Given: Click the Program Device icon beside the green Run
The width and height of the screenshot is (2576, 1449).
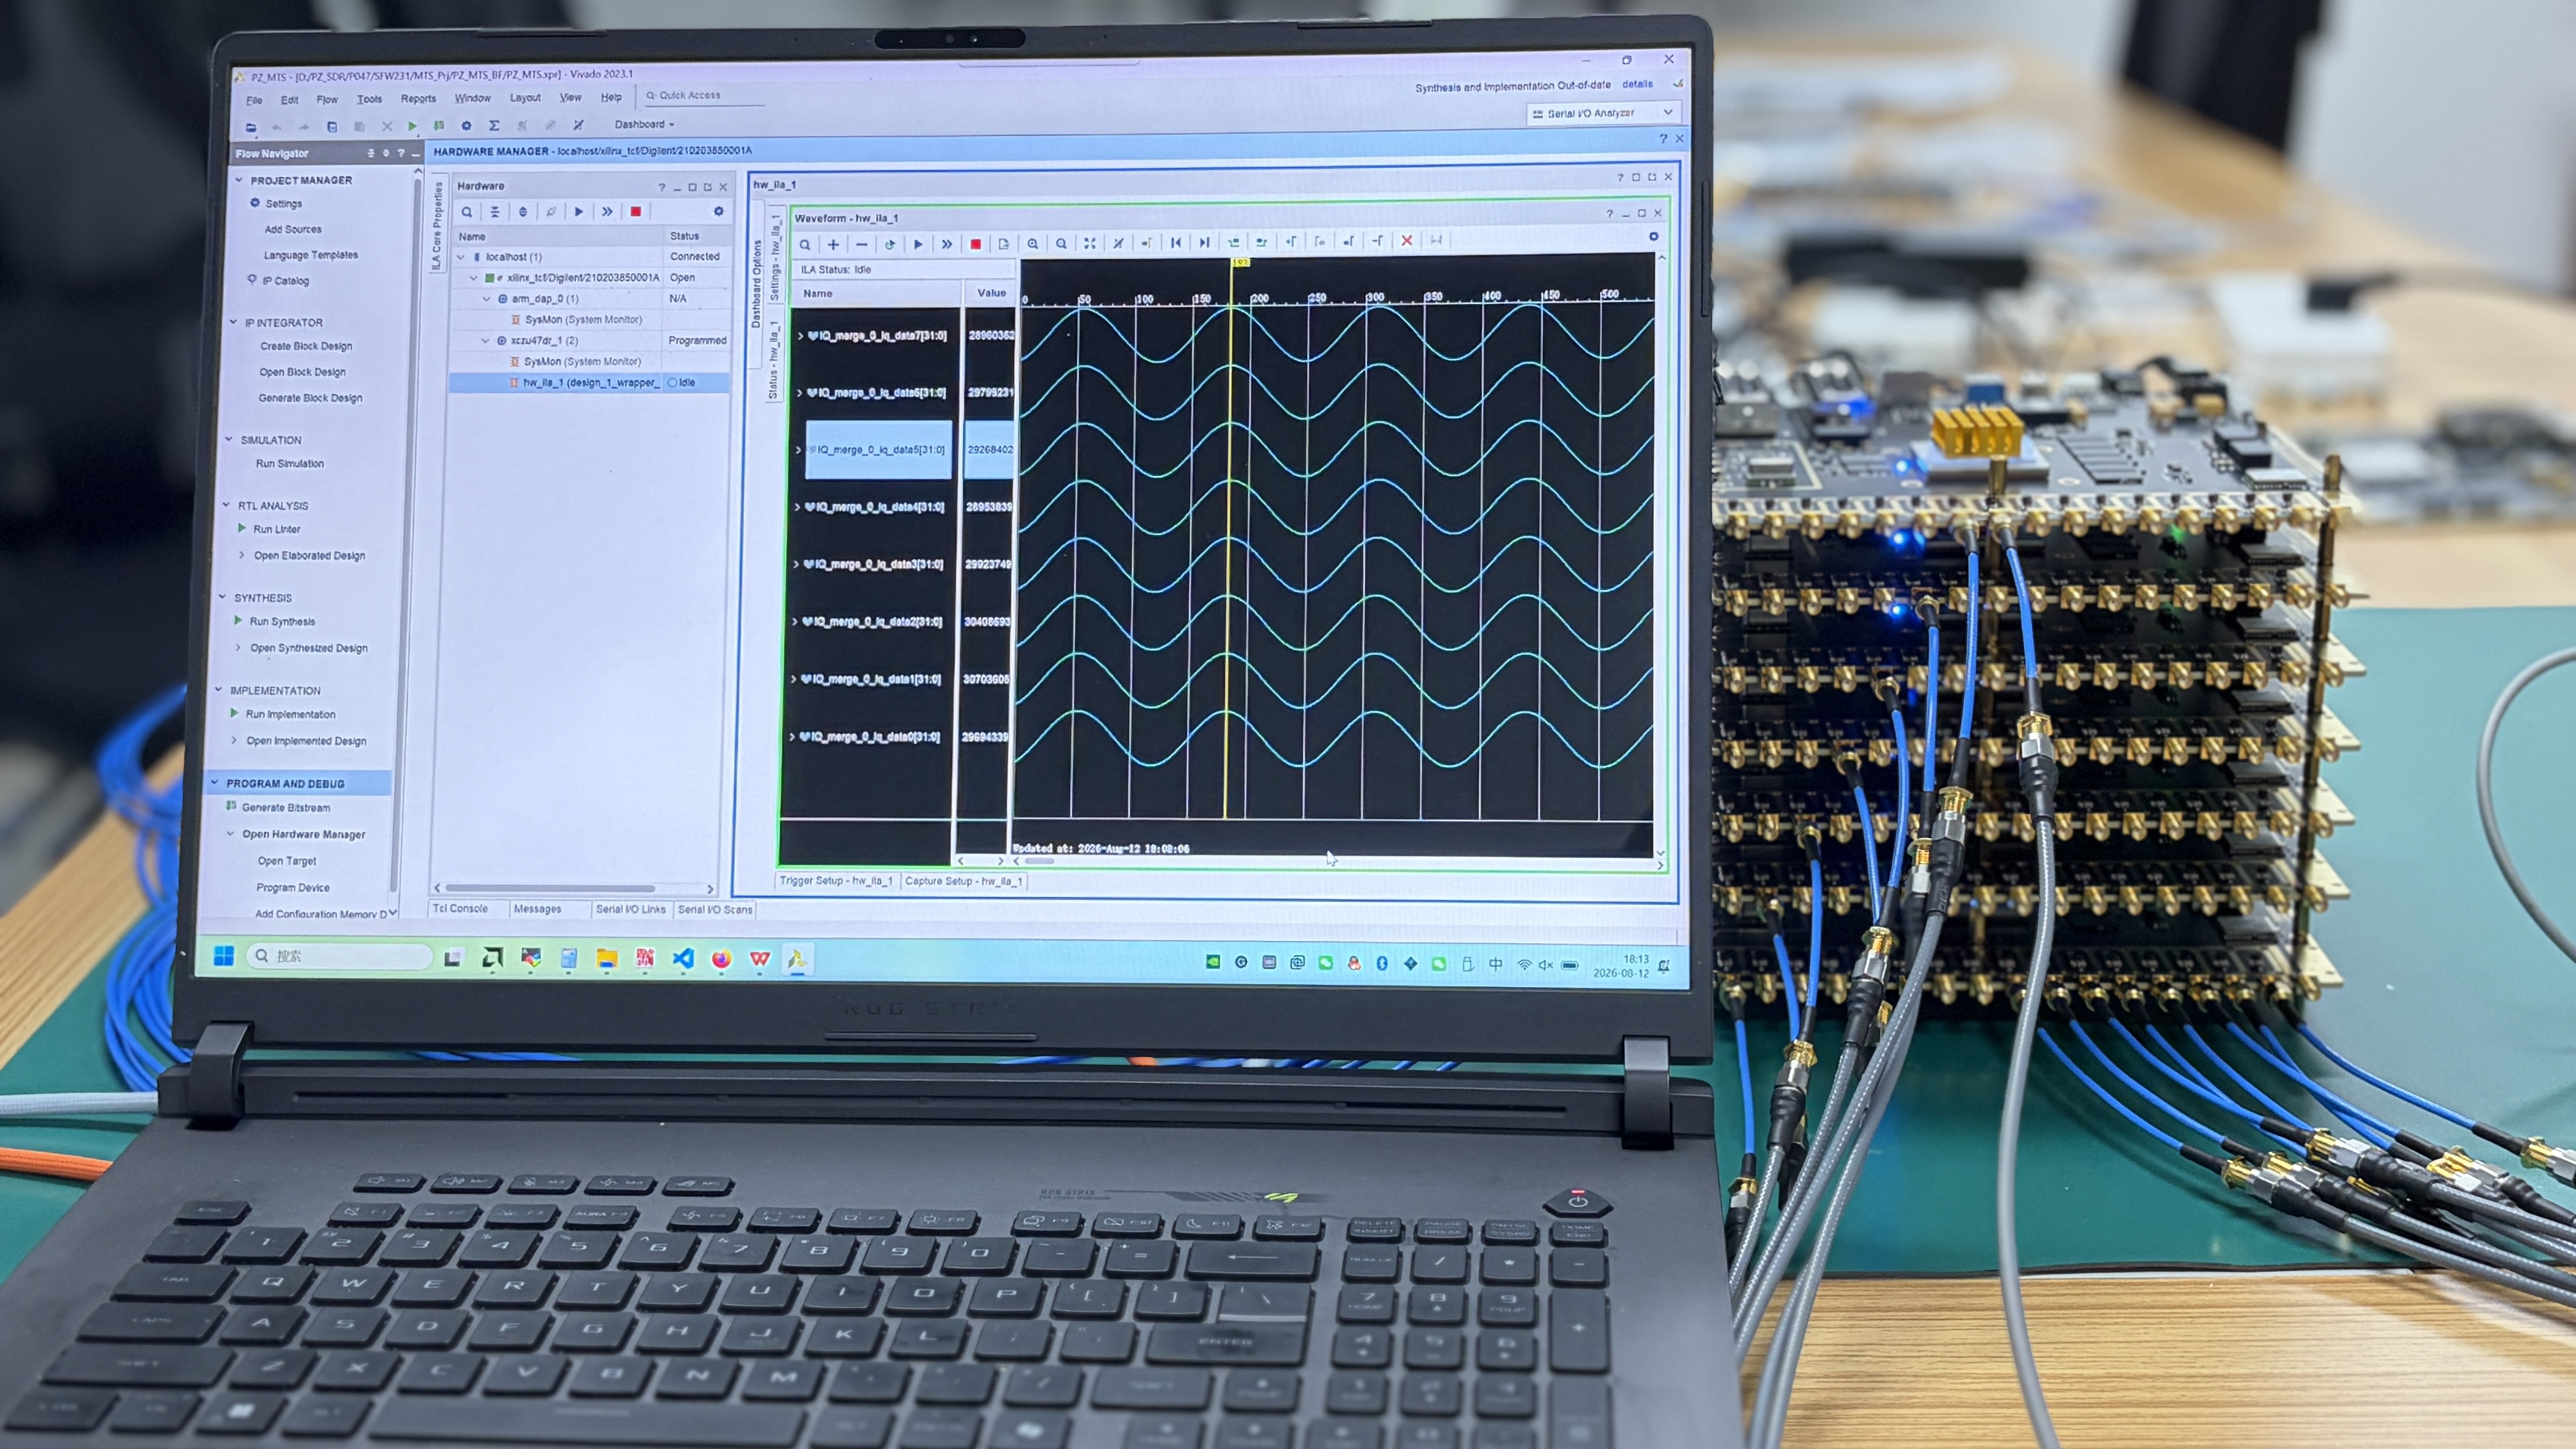Looking at the screenshot, I should point(439,126).
